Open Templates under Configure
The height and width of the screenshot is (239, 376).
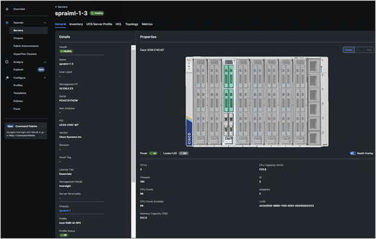point(19,93)
